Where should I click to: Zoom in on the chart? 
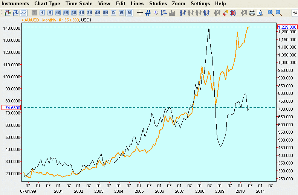click(270, 13)
